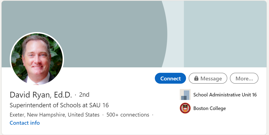Image resolution: width=269 pixels, height=135 pixels.
Task: Open School Administrative Unit 16 company text
Action: coord(225,95)
